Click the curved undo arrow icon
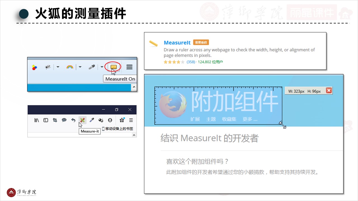The width and height of the screenshot is (358, 201). click(x=73, y=120)
